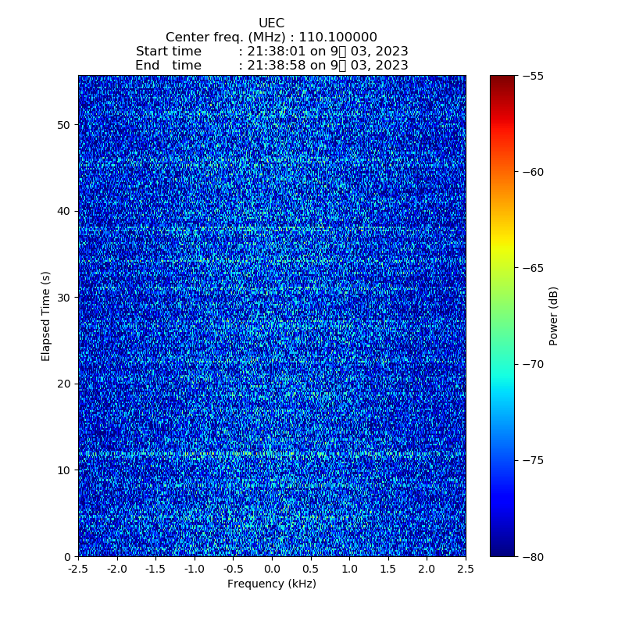The width and height of the screenshot is (625, 625).
Task: Click the −55 colorbar tick label
Action: click(x=532, y=76)
